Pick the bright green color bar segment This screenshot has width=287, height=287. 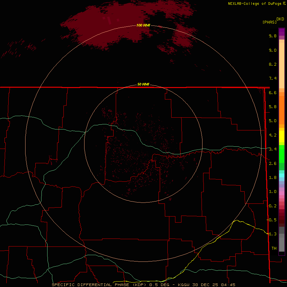tap(282, 153)
